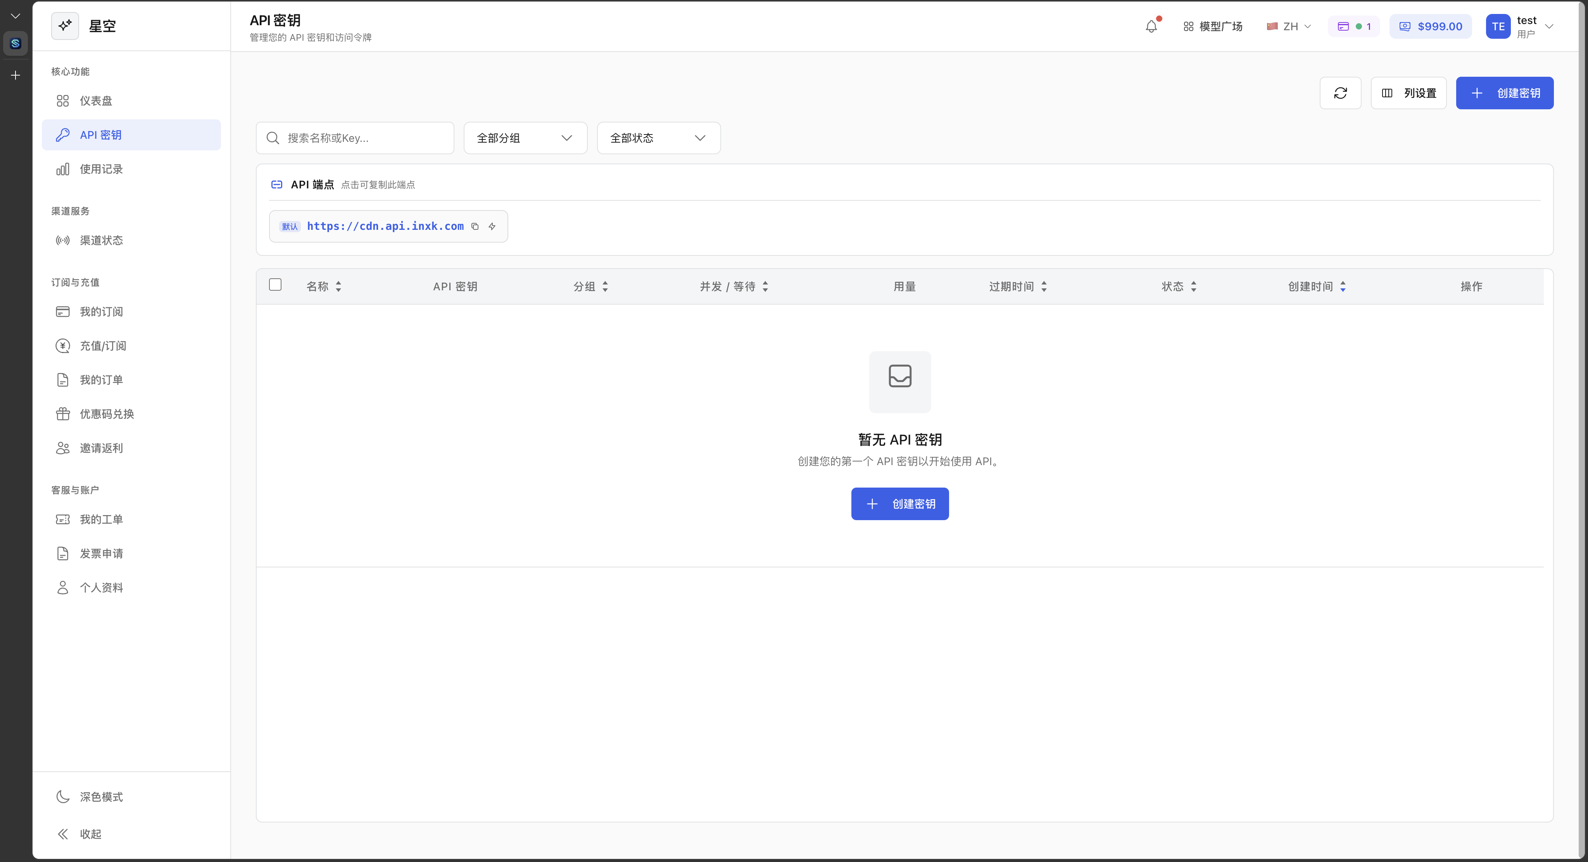Screen dimensions: 1588x862
Task: Open 仪表盘 dashboard in sidebar
Action: [131, 100]
